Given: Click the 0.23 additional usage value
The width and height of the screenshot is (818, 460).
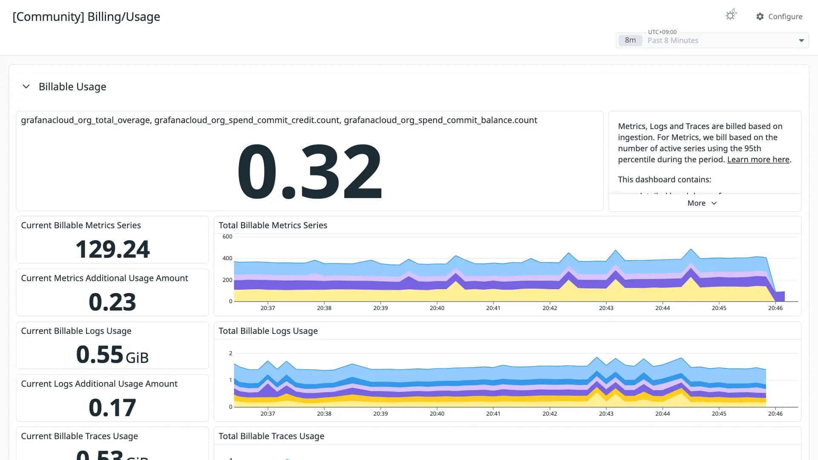Looking at the screenshot, I should [x=112, y=302].
